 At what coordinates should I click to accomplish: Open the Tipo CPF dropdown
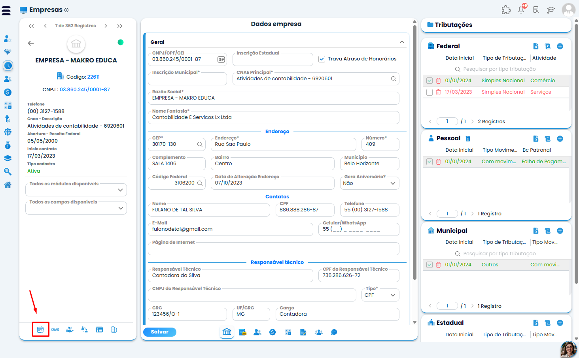380,295
